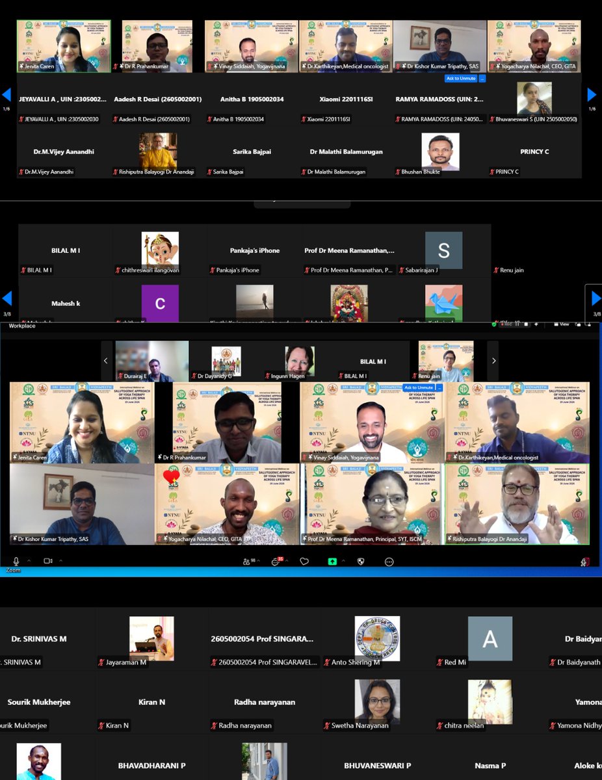The height and width of the screenshot is (780, 602).
Task: Click the Xiaomi 2201116SI tile
Action: (346, 101)
